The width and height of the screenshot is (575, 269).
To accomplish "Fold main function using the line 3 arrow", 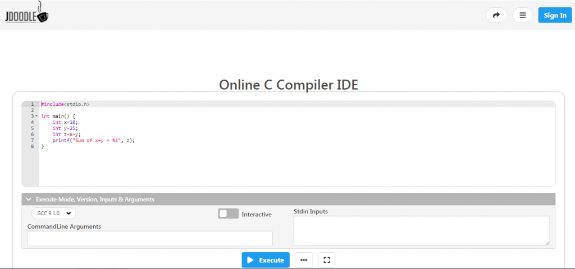I will (36, 116).
